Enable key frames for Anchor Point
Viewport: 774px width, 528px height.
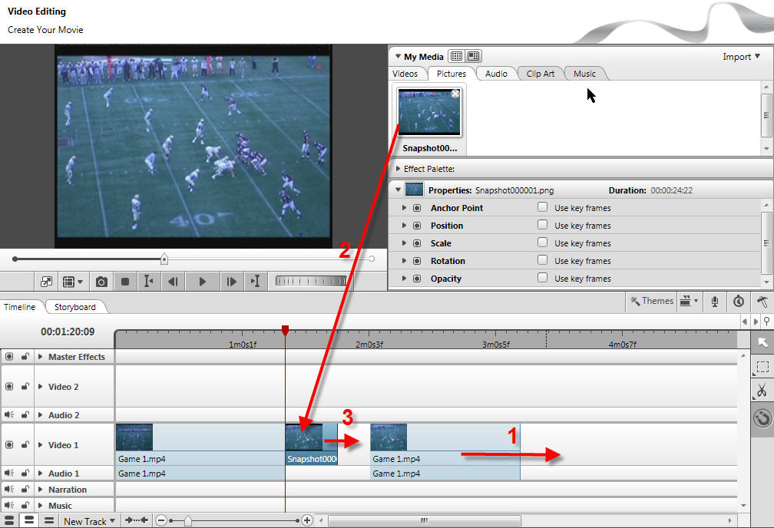pyautogui.click(x=542, y=207)
